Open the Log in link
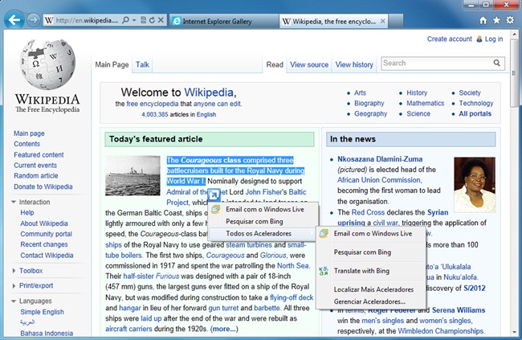 tap(494, 39)
